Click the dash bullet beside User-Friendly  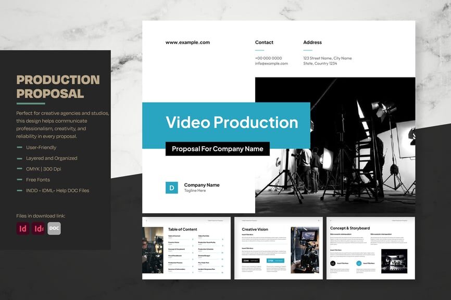coord(19,147)
